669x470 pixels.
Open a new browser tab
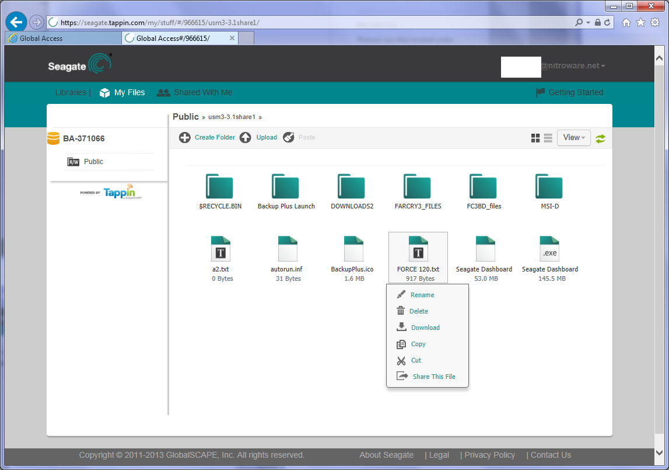coord(246,38)
